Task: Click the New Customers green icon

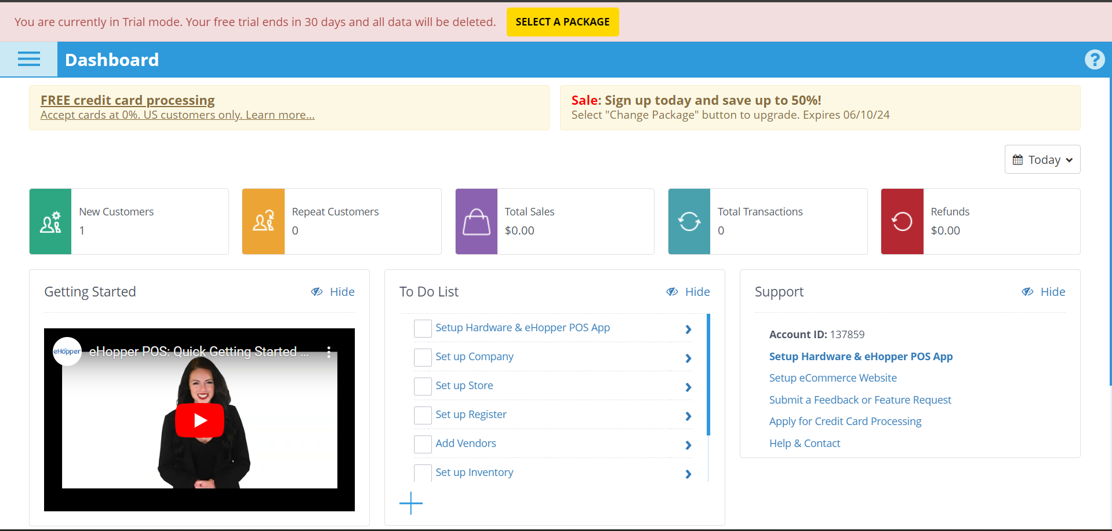Action: tap(50, 221)
